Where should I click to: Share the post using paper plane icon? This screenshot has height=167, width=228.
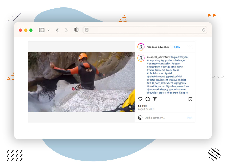(155, 99)
